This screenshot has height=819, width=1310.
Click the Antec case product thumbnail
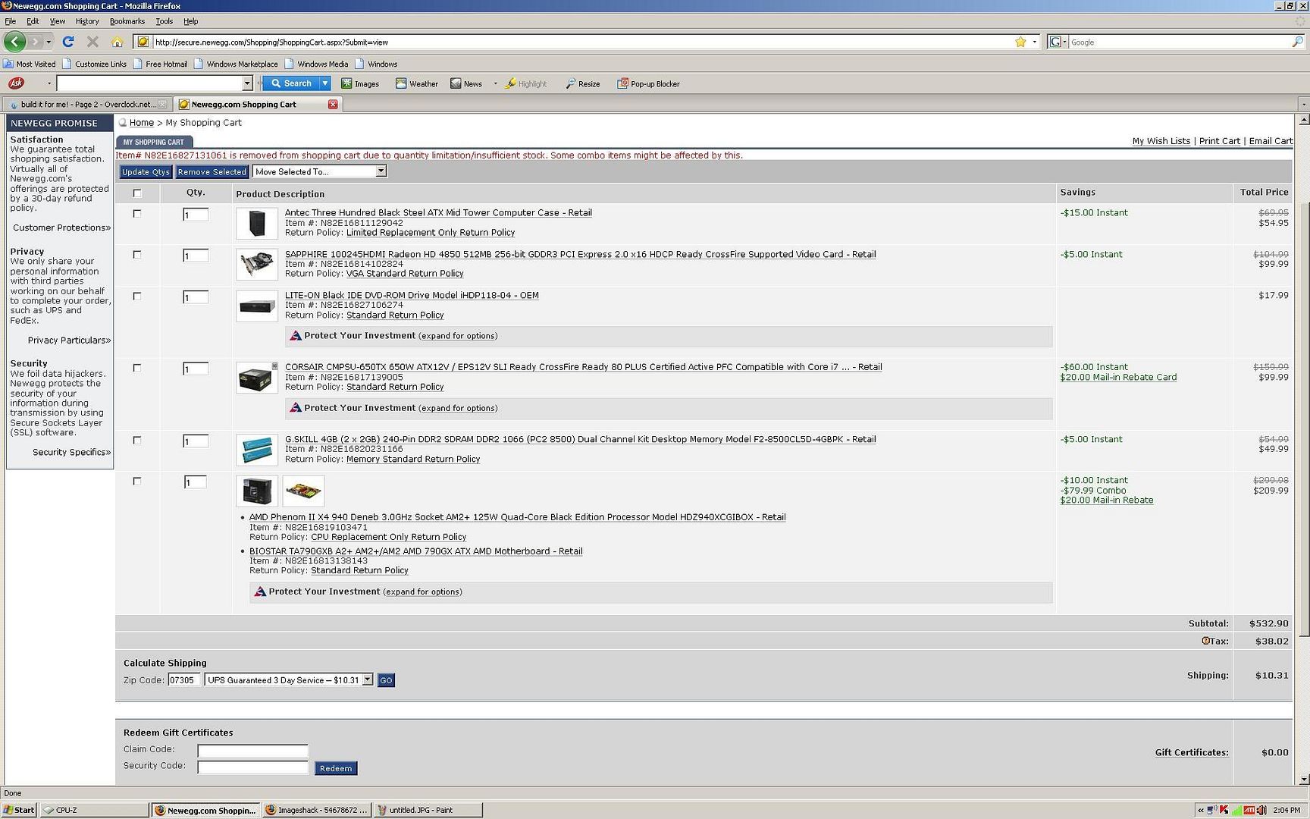[x=257, y=223]
